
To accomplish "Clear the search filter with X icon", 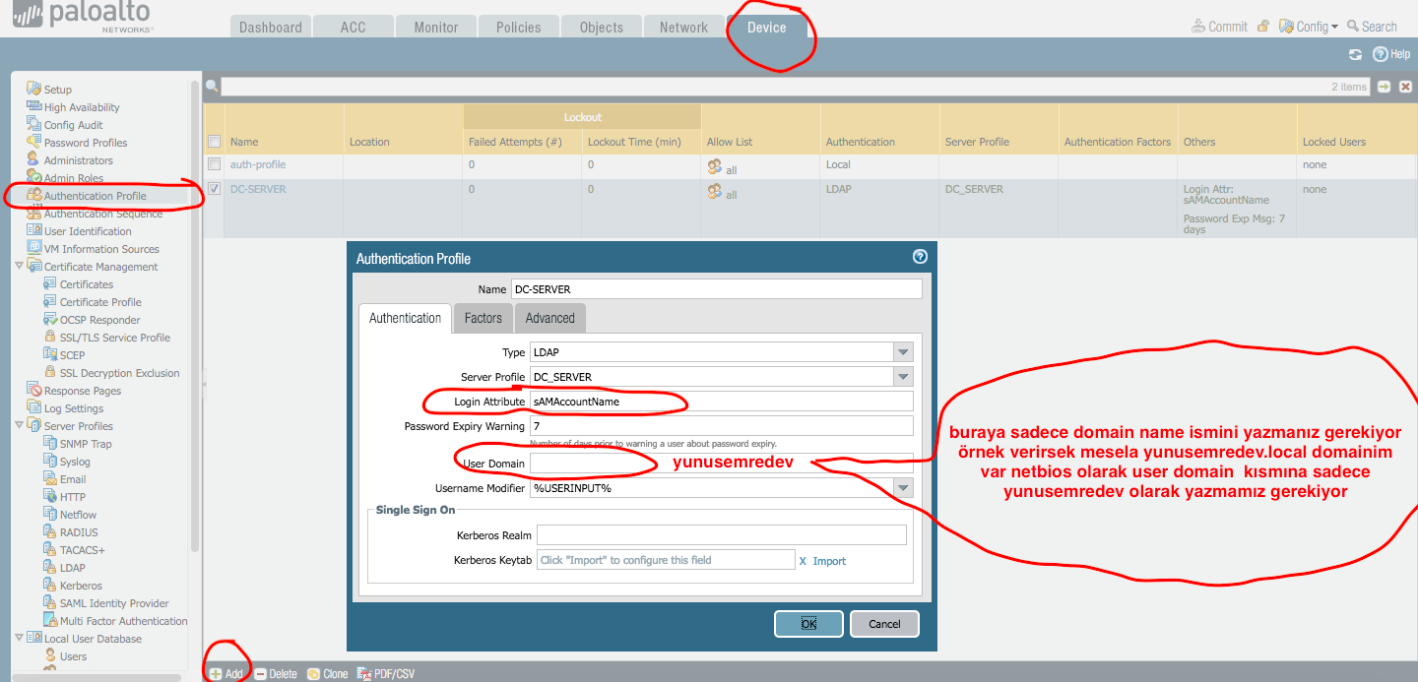I will pyautogui.click(x=1405, y=87).
